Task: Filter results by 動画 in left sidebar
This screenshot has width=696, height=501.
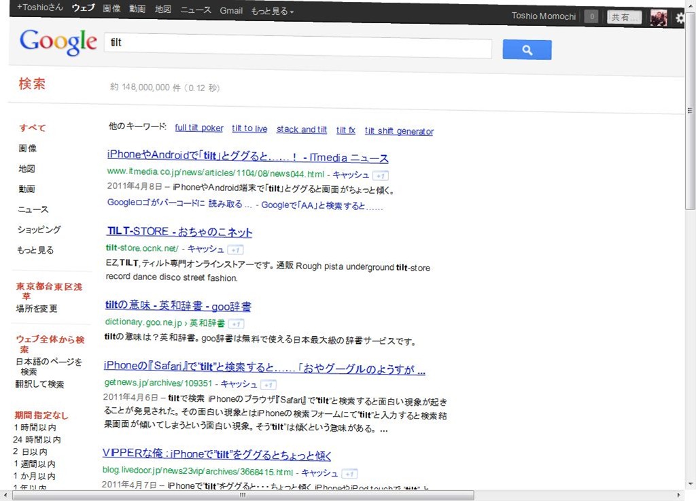Action: [x=27, y=189]
